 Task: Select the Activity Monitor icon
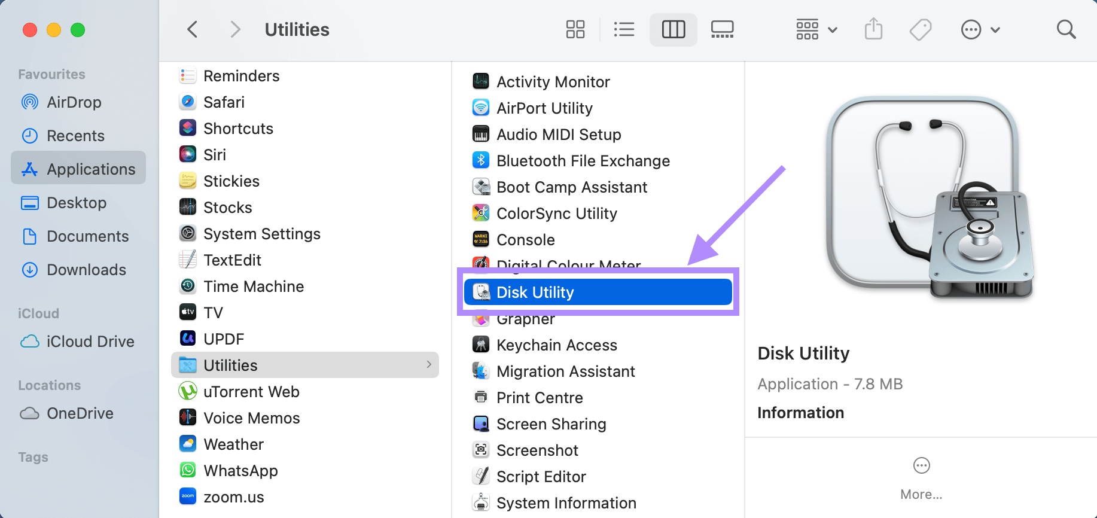point(481,82)
